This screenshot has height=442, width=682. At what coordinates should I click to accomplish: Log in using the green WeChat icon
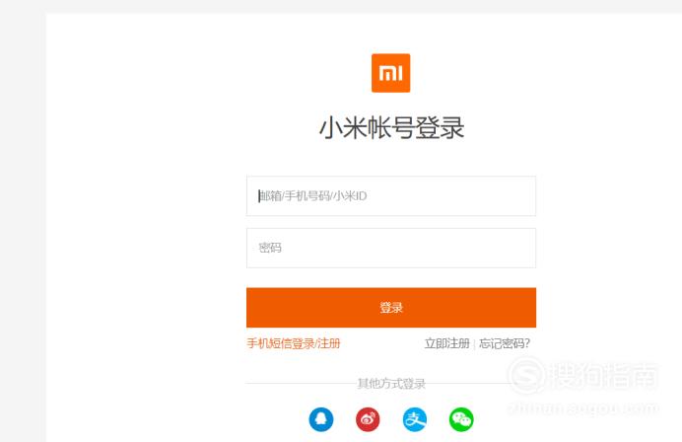pos(461,419)
